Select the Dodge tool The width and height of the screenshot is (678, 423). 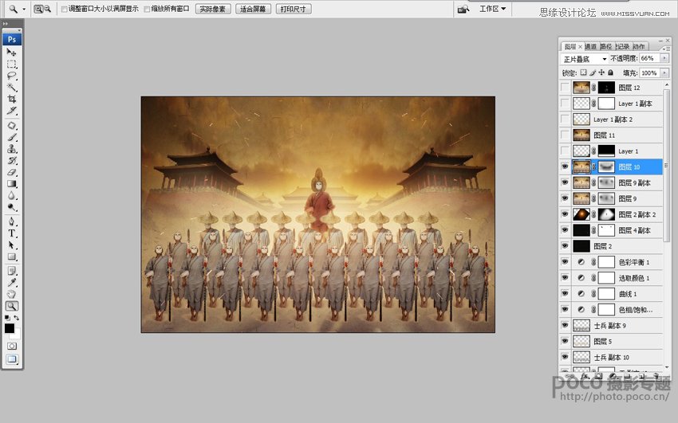click(12, 207)
